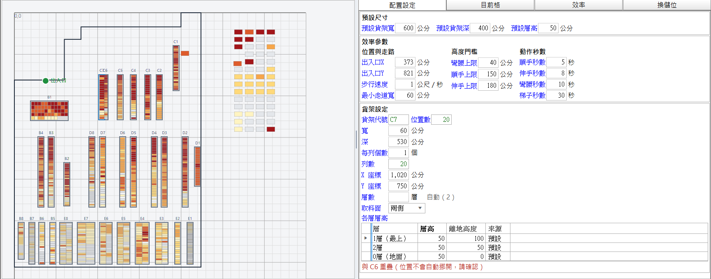This screenshot has width=711, height=279.
Task: Click the 各層層高 link
Action: click(374, 218)
